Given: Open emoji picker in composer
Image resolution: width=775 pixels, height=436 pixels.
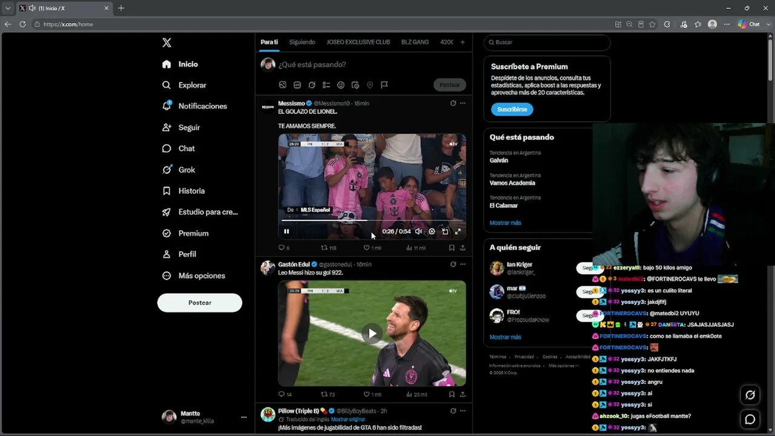Looking at the screenshot, I should click(x=341, y=85).
